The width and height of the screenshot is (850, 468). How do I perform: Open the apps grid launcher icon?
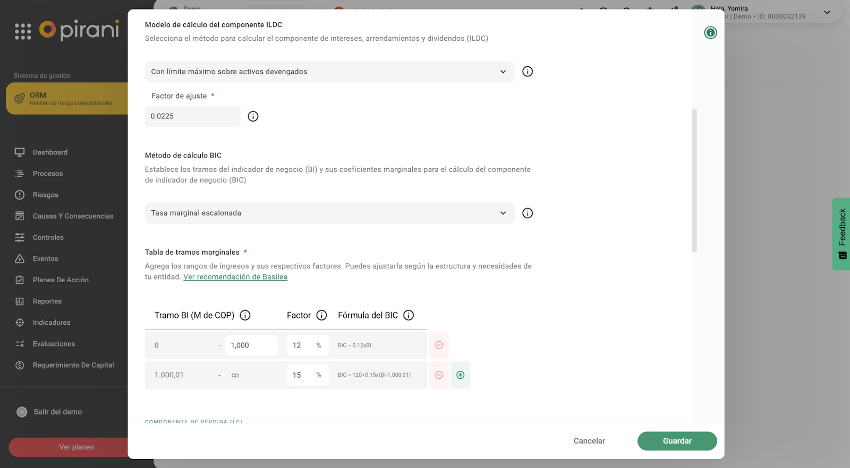(x=23, y=31)
